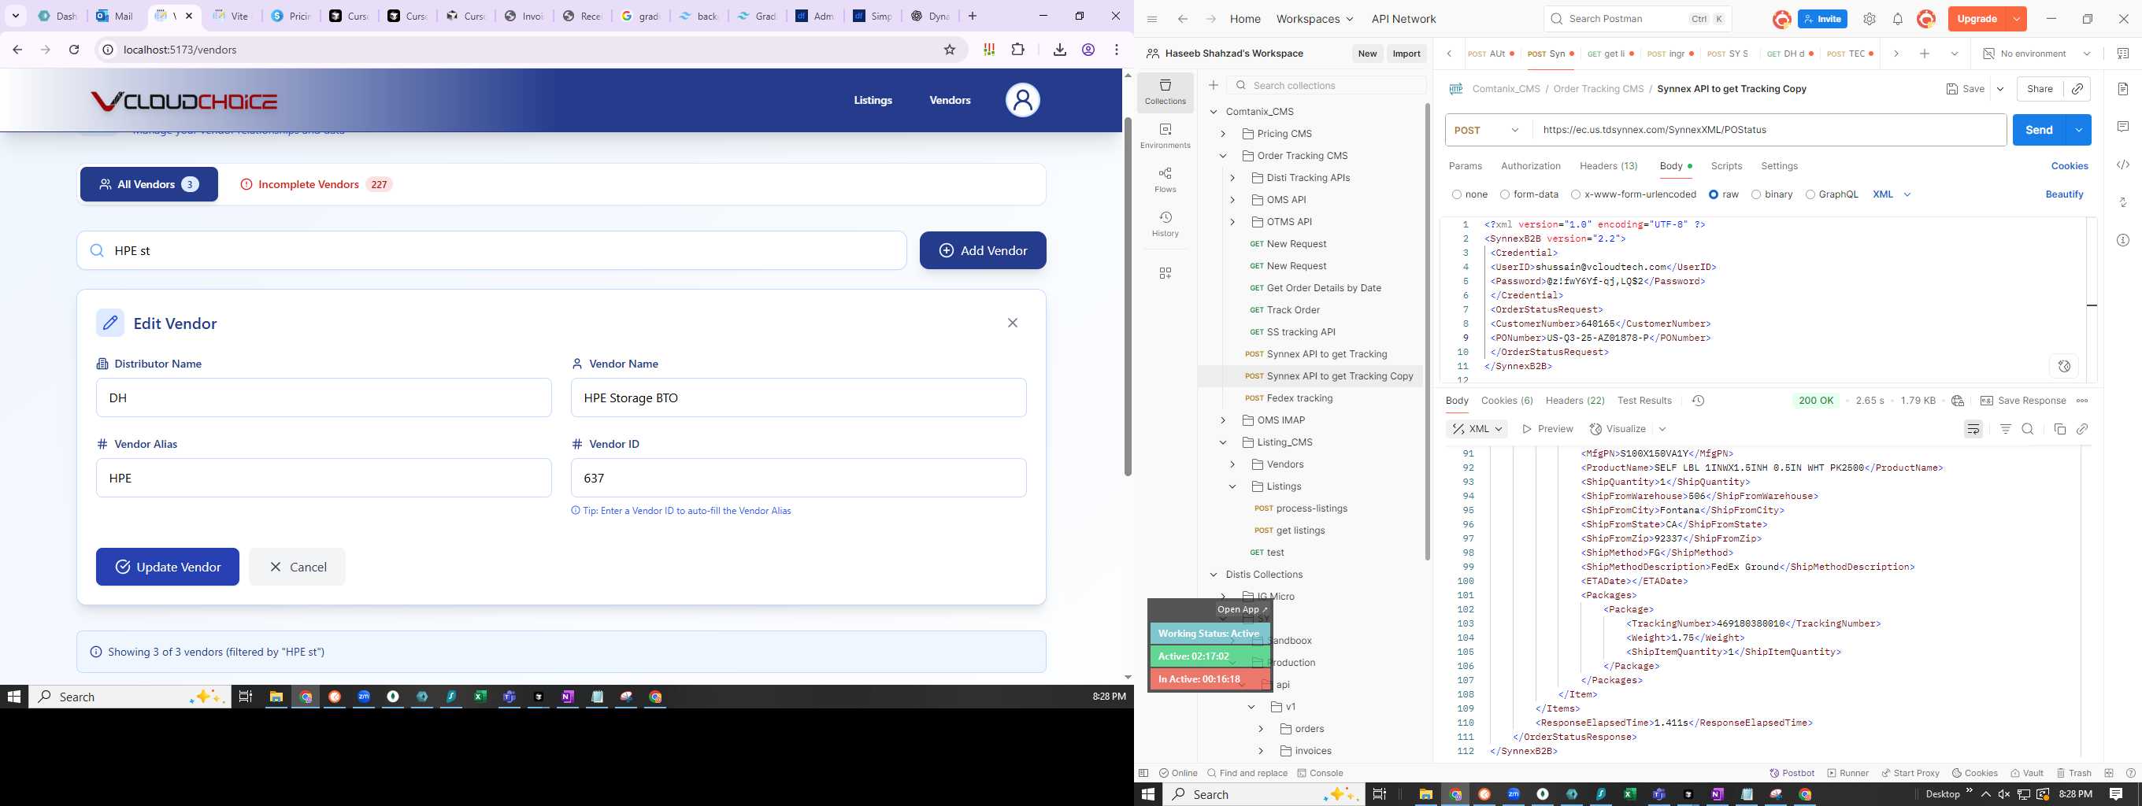
Task: Click the Vendor ID field
Action: point(799,478)
